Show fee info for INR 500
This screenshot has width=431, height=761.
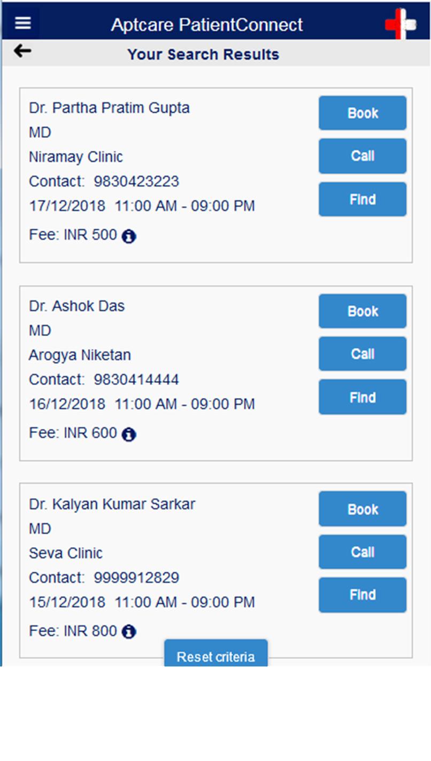[129, 236]
